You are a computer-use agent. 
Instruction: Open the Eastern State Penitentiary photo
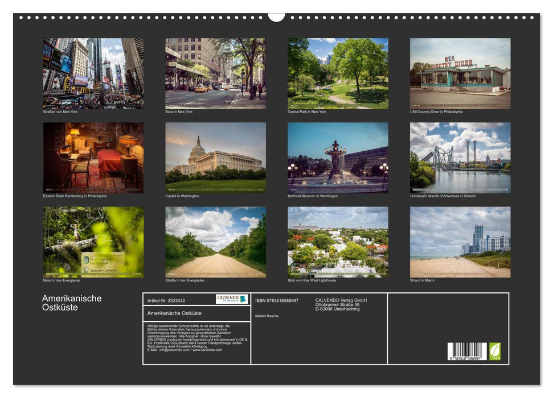click(93, 157)
